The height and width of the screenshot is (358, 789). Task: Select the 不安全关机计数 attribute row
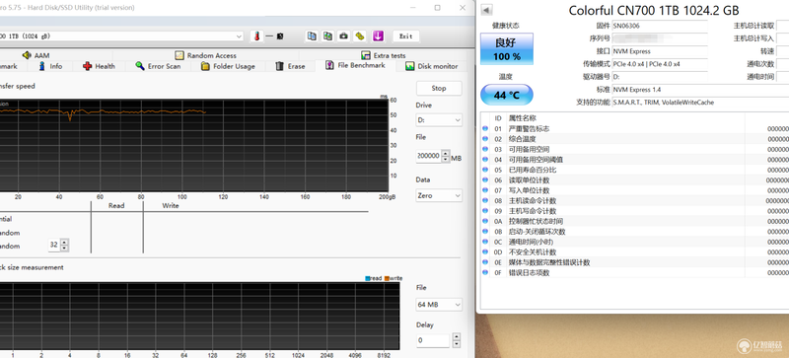pos(635,251)
